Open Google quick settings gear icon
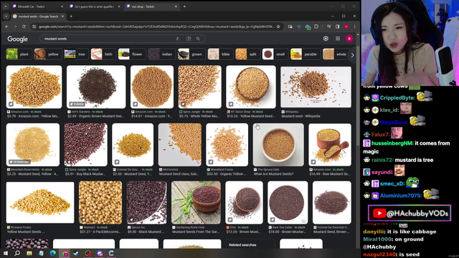 point(326,39)
